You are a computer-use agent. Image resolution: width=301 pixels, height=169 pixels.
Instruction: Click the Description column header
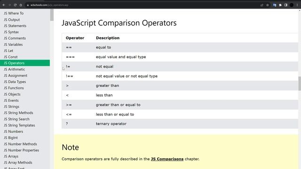click(x=108, y=38)
